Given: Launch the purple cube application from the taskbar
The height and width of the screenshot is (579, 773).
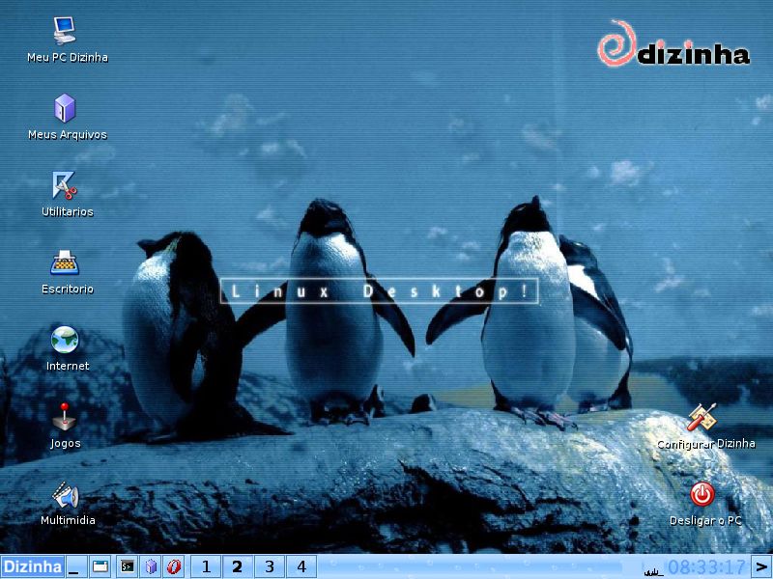Looking at the screenshot, I should pos(151,566).
